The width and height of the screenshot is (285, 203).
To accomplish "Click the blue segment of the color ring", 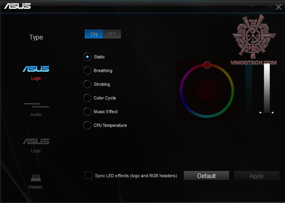I will tap(185, 106).
